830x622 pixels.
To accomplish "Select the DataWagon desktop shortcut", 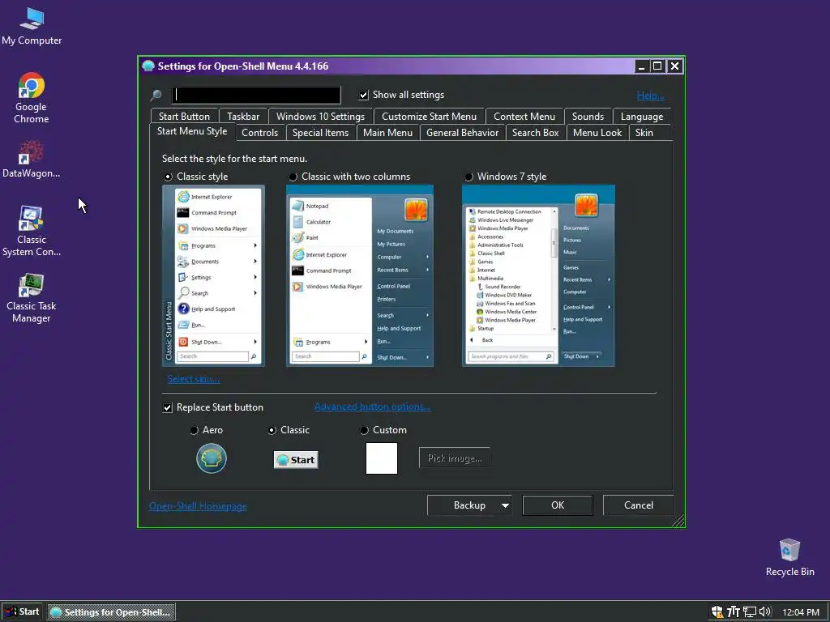I will pos(32,159).
